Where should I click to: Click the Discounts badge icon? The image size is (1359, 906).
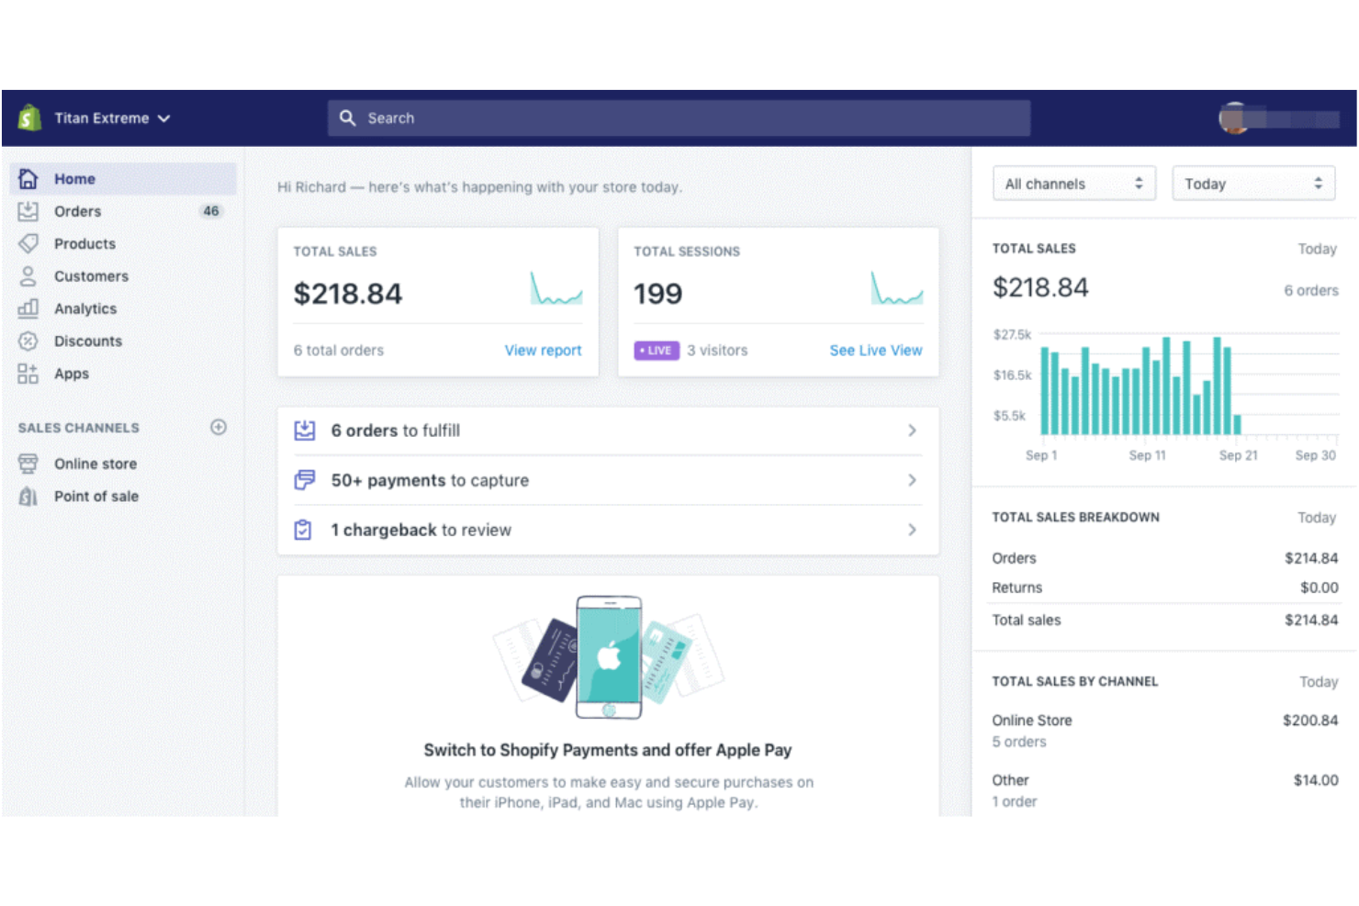pos(28,341)
